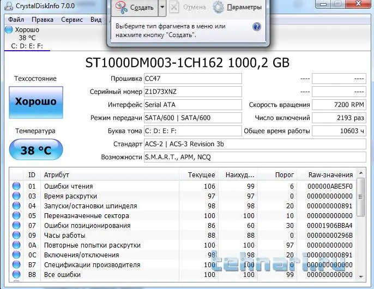Click the Температура label

(x=35, y=131)
